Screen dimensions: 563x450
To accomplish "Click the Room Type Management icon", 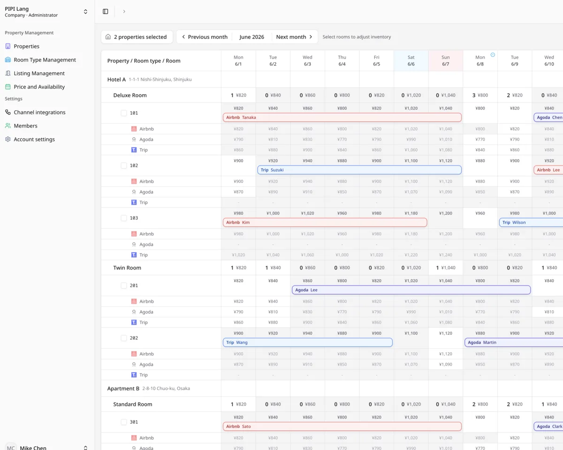I will point(8,60).
